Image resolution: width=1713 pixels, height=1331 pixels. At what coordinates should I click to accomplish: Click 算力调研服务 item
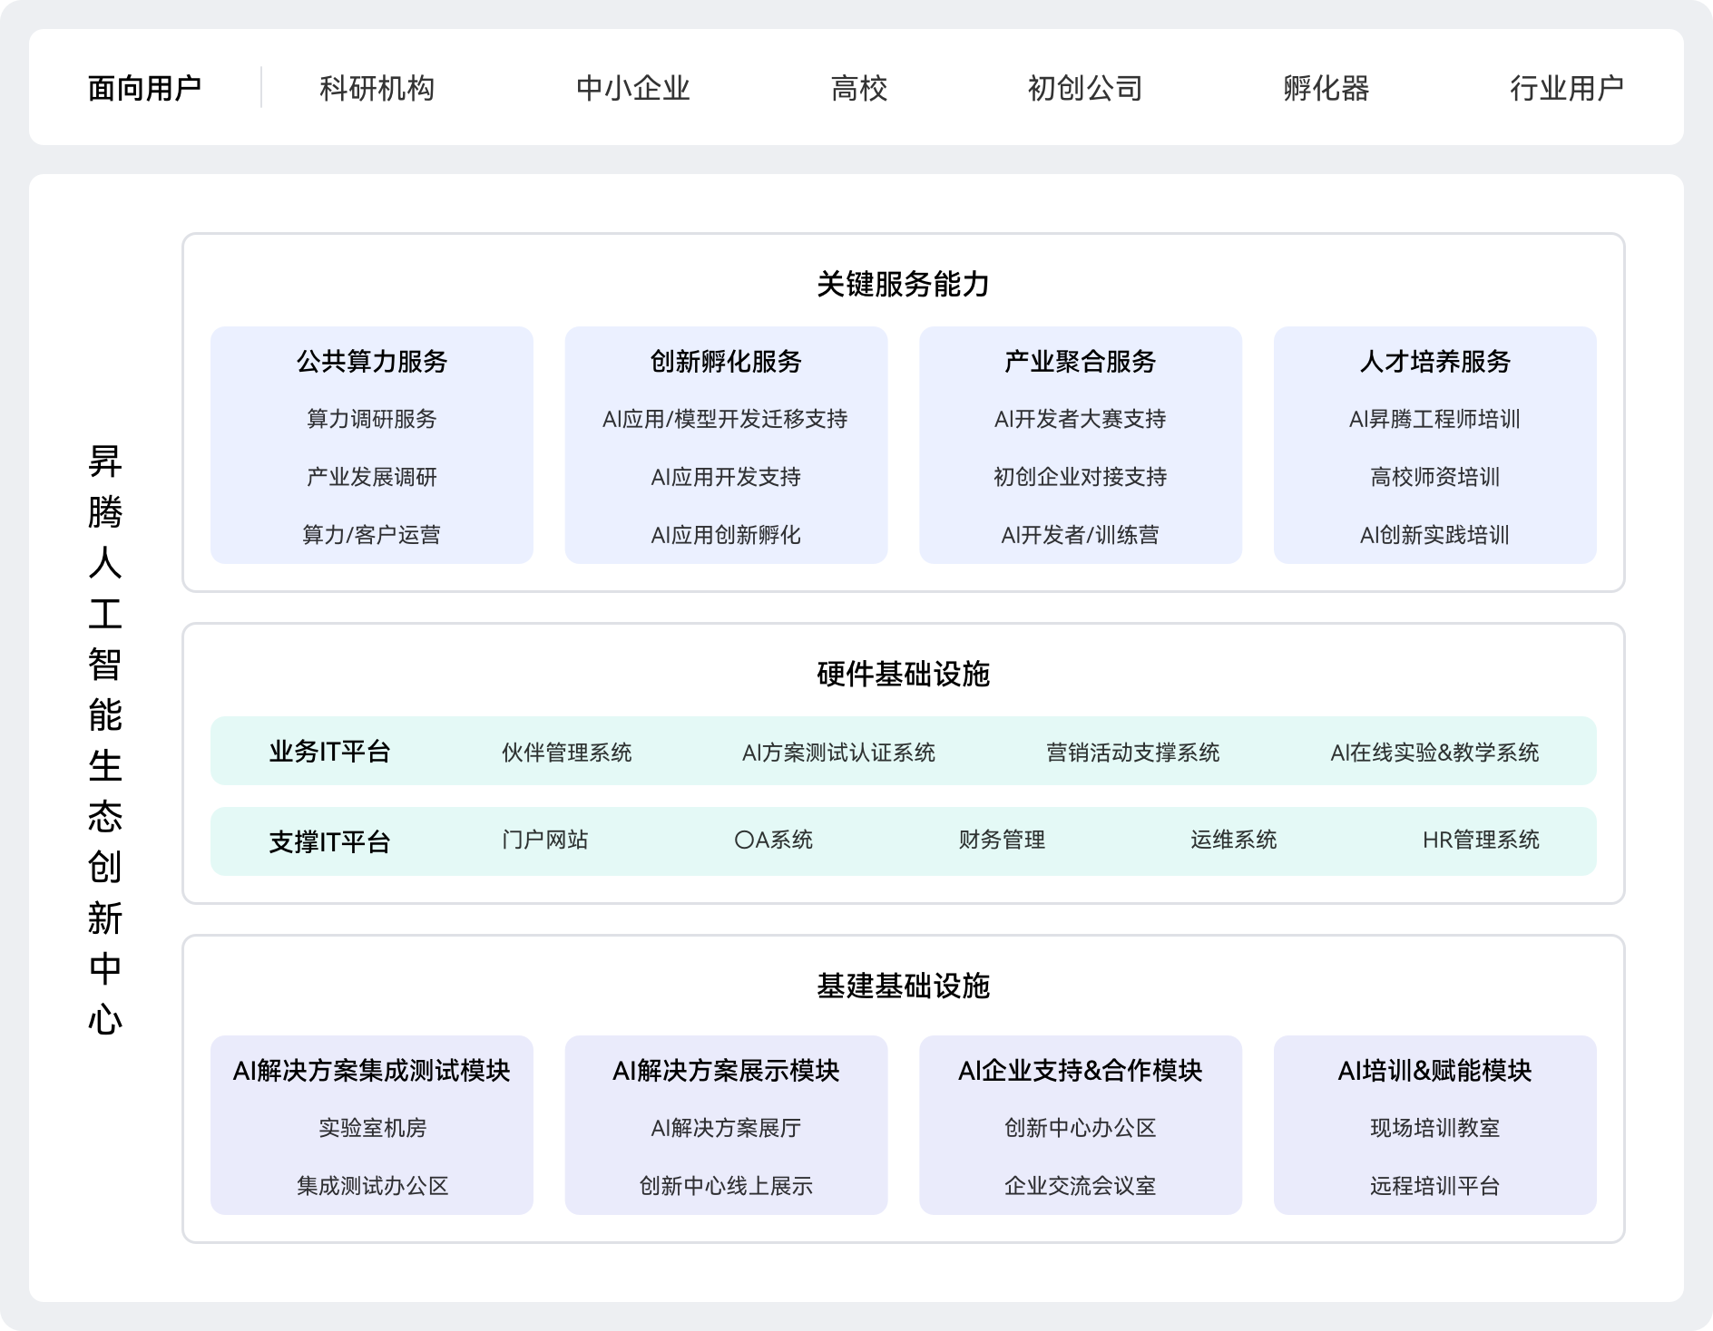click(372, 419)
